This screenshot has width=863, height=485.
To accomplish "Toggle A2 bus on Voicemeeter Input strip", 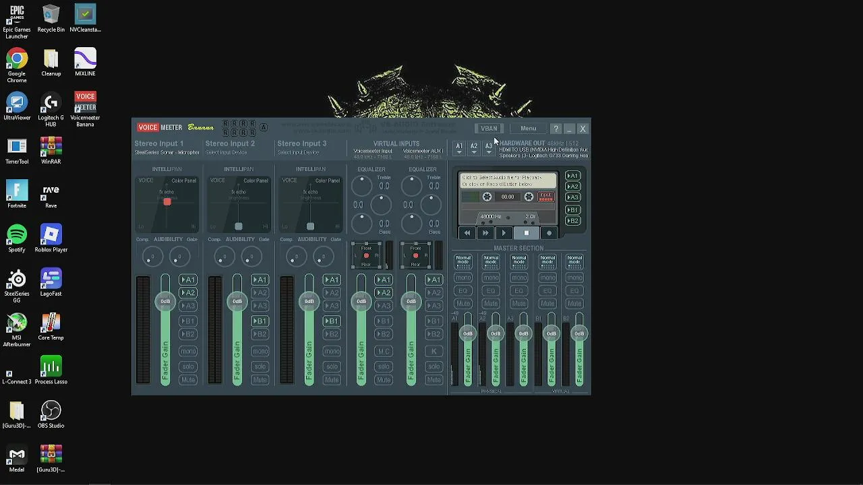I will point(384,293).
